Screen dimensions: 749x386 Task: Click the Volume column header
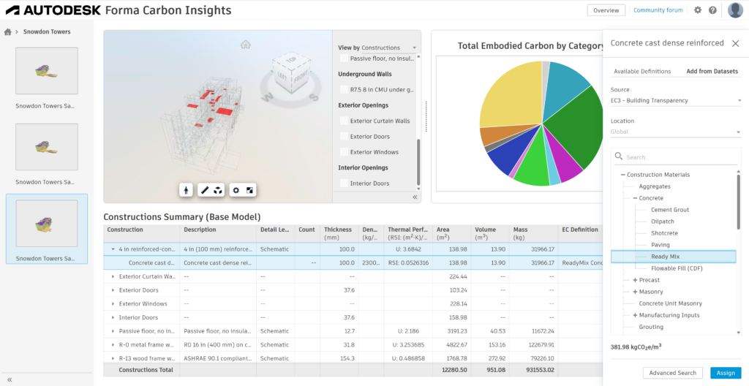(x=489, y=233)
